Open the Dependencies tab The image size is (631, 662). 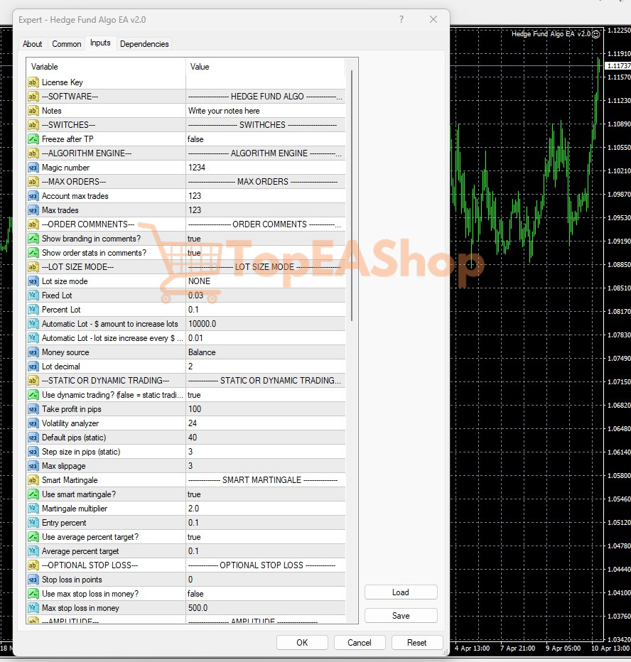(144, 43)
